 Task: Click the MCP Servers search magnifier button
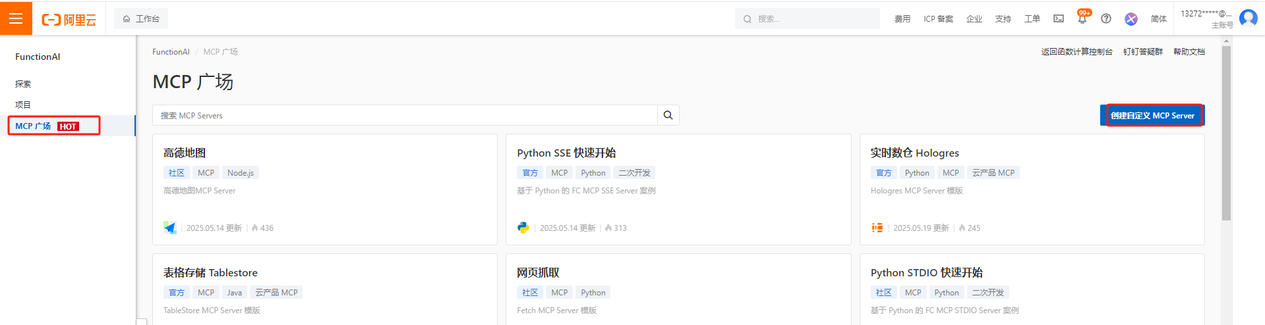point(668,115)
